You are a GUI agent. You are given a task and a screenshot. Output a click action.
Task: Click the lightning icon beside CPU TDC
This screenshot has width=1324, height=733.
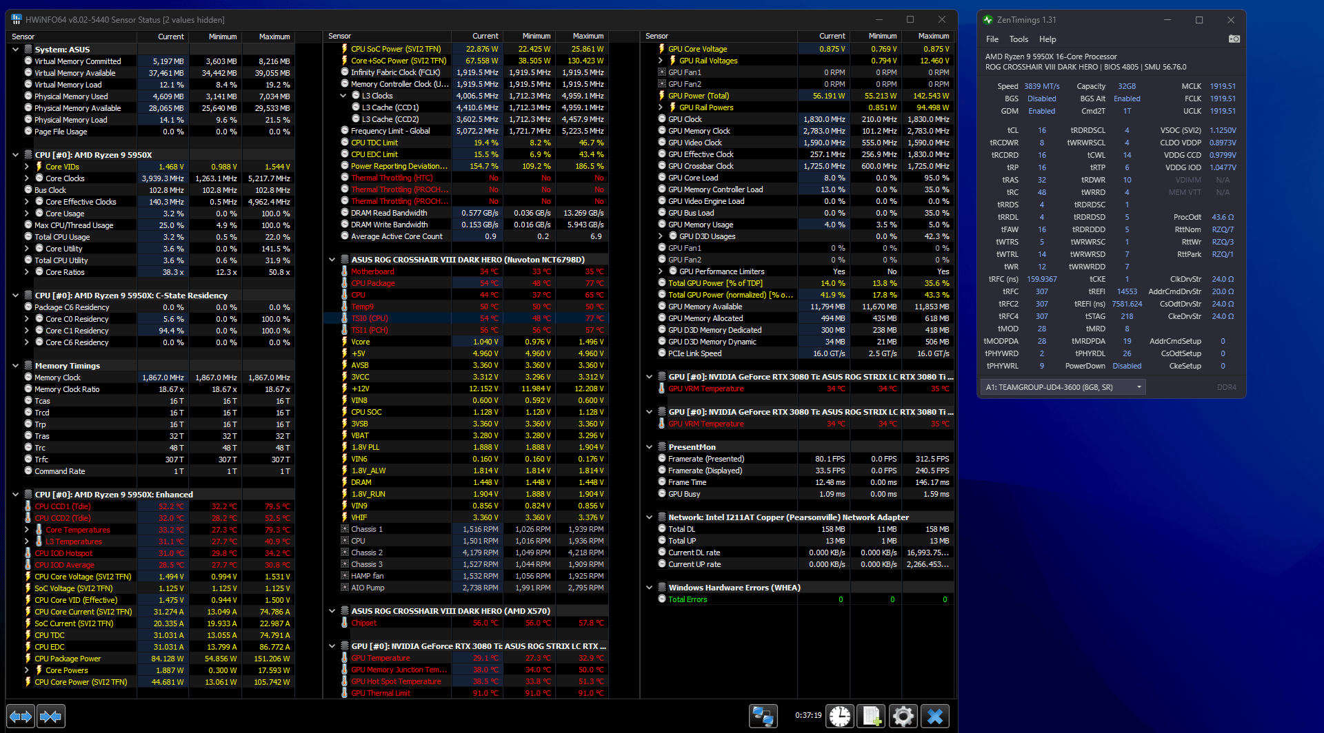[x=28, y=635]
